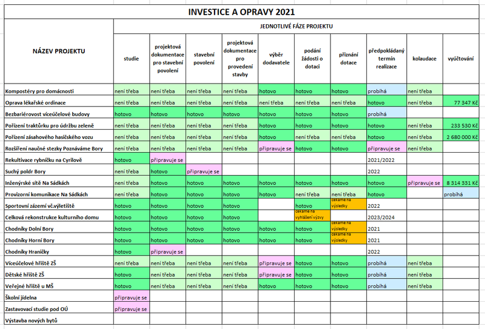Select probíhá in Provizorní komunikace vyúčtování column
485x329 pixels.
(461, 194)
